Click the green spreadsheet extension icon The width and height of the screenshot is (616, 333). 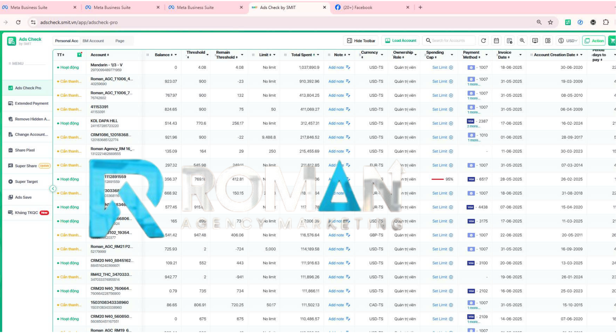[568, 22]
